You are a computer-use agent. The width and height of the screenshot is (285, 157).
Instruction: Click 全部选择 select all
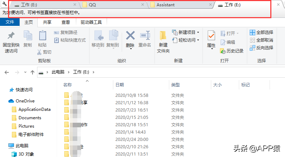pos(261,33)
